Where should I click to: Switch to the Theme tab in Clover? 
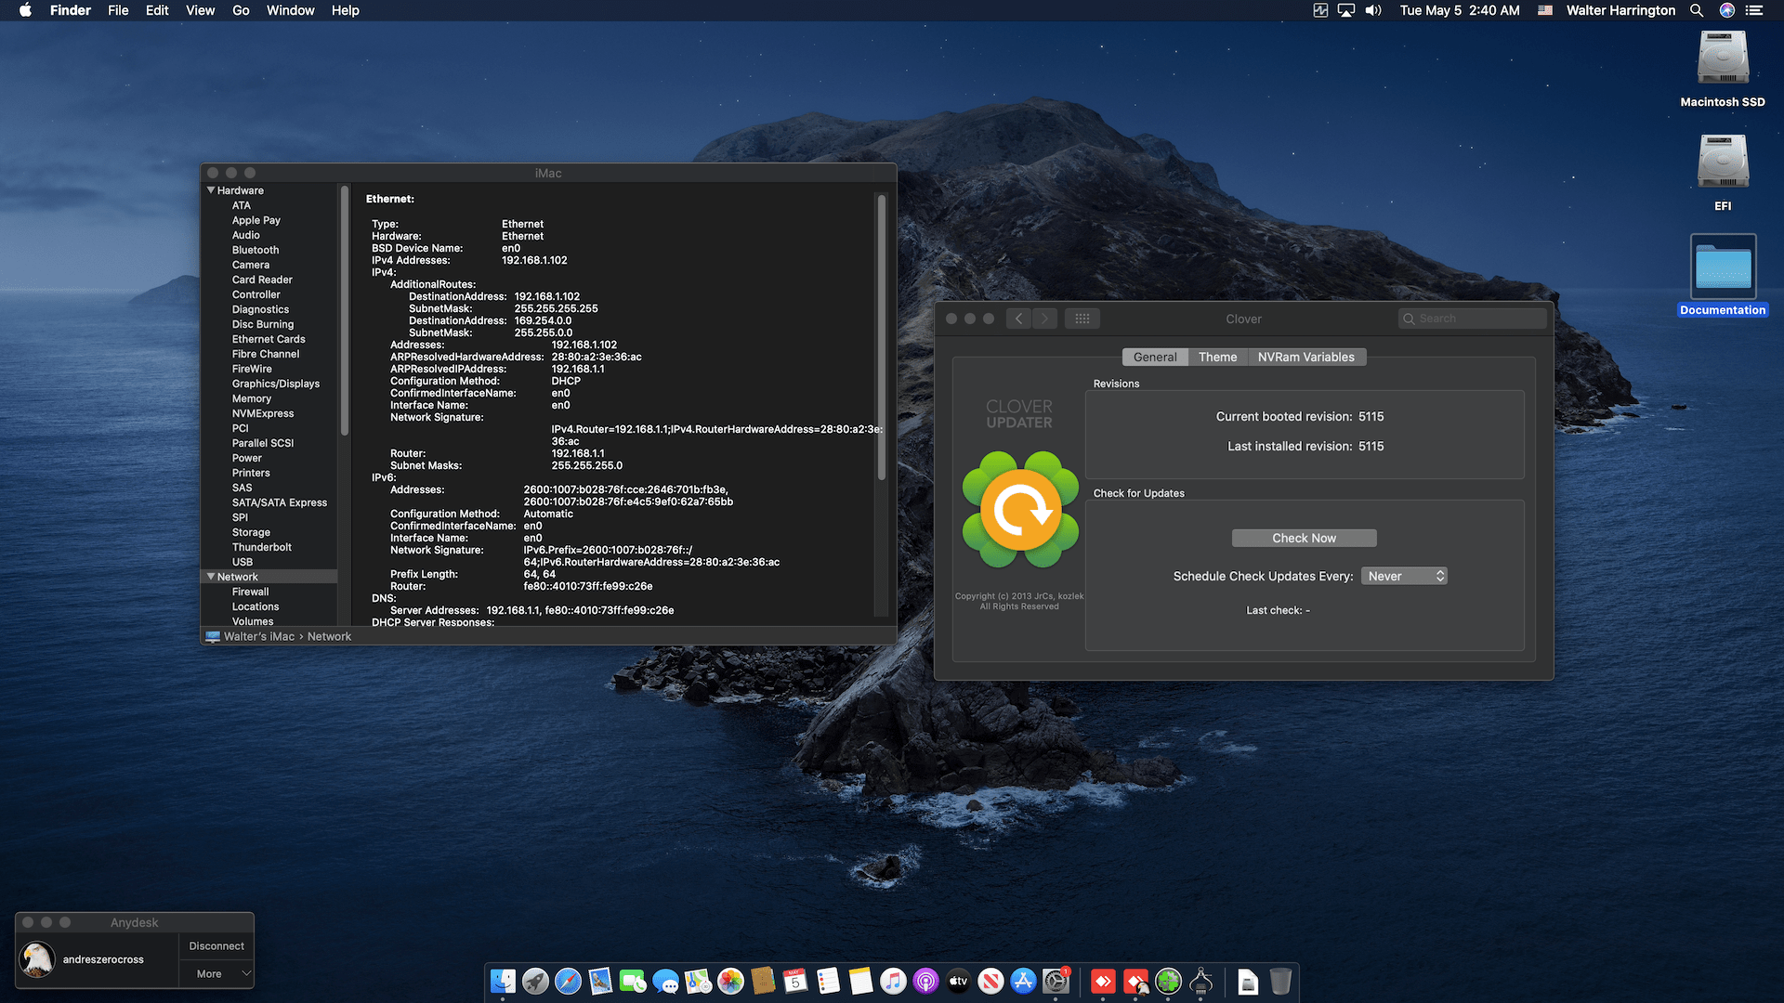click(1217, 357)
